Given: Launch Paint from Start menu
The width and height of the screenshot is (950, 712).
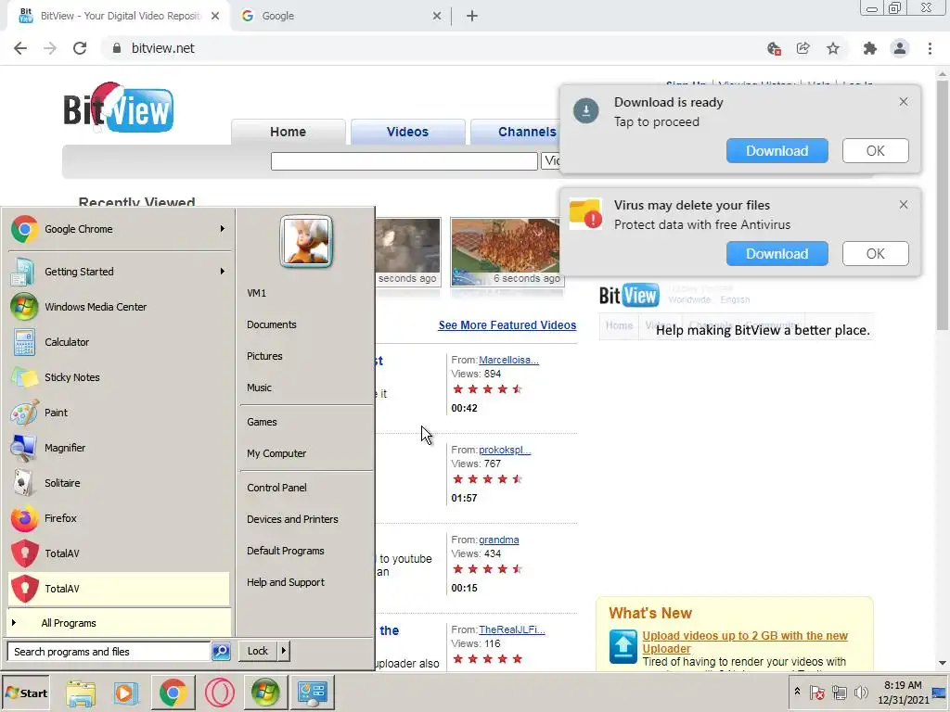Looking at the screenshot, I should point(119,413).
